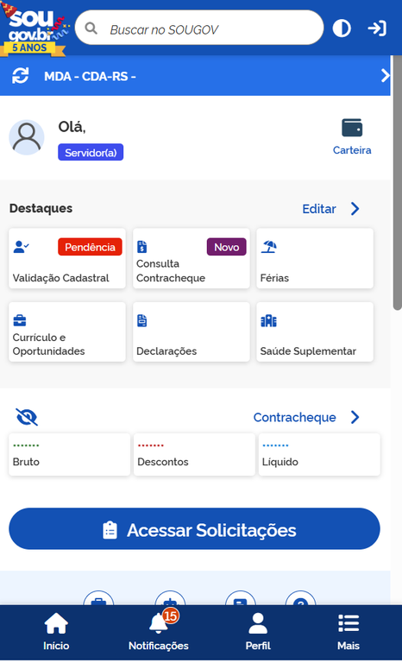
Task: Go to the Início tab
Action: tap(56, 633)
